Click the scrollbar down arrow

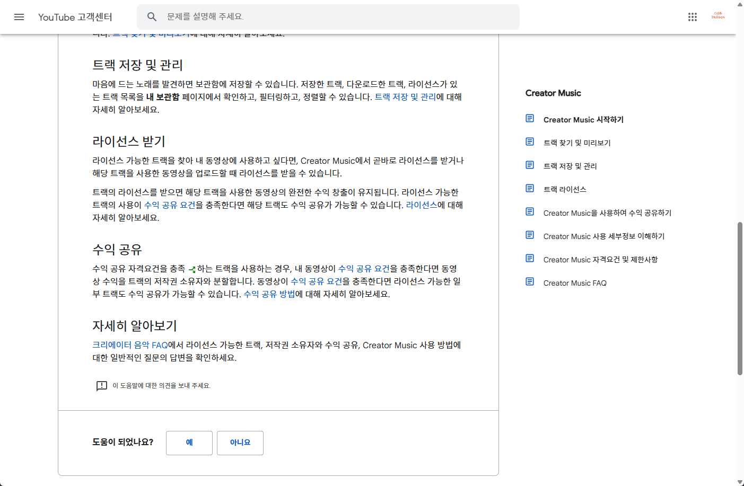[x=740, y=482]
